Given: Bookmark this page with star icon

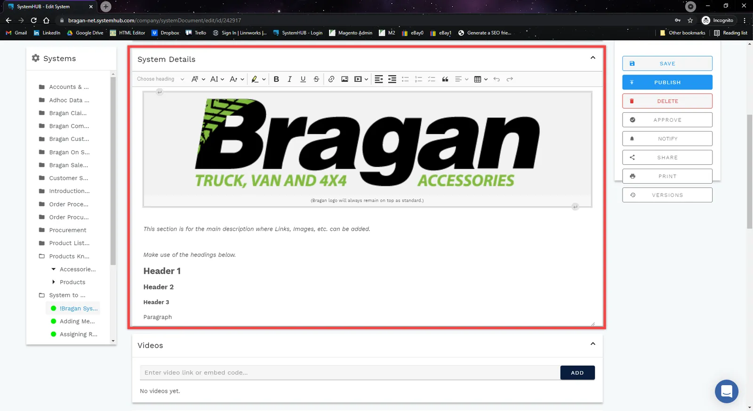Looking at the screenshot, I should tap(690, 20).
